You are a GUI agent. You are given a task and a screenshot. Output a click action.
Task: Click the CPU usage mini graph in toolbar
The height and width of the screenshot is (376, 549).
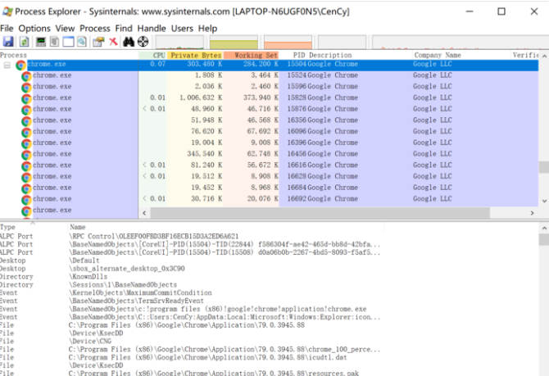pos(179,42)
